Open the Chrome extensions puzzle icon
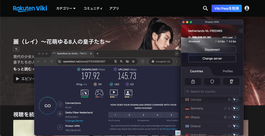 tap(143, 62)
